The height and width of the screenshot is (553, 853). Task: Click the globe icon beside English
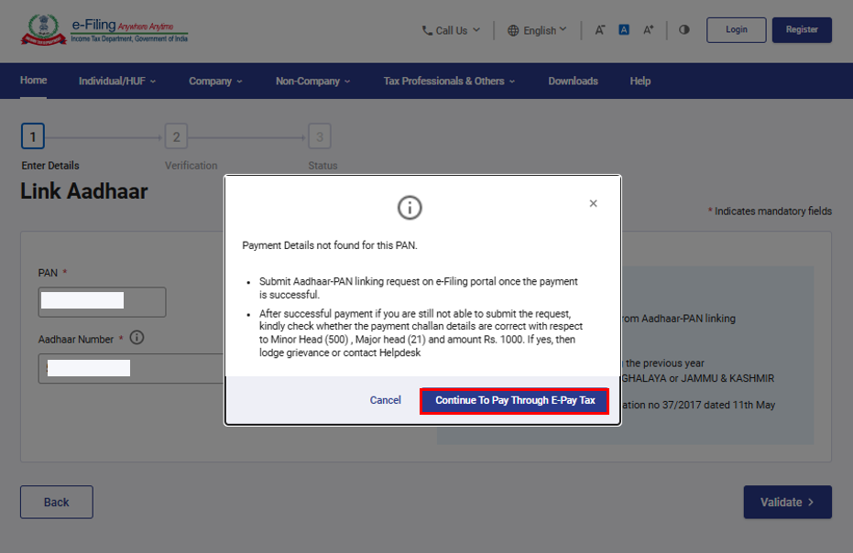513,30
